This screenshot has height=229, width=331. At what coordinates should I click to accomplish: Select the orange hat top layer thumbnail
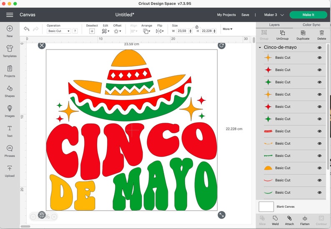tap(268, 168)
